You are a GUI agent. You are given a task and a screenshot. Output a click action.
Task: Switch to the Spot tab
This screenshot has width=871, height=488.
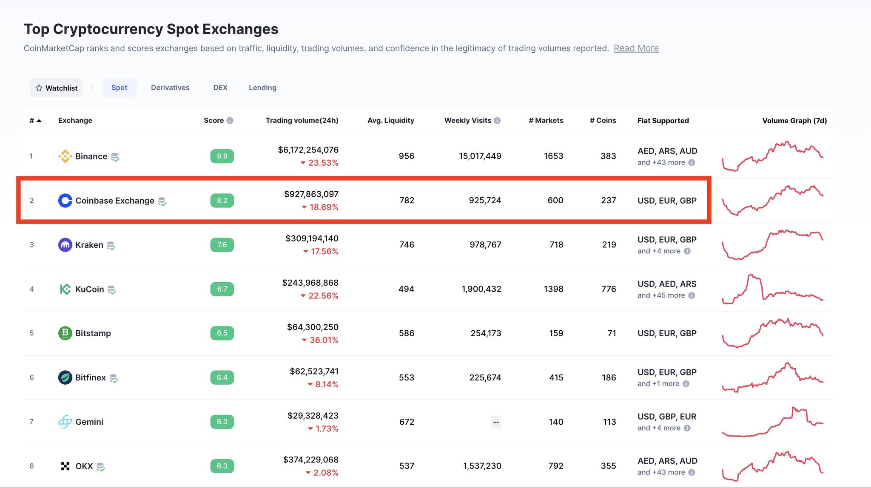point(119,88)
